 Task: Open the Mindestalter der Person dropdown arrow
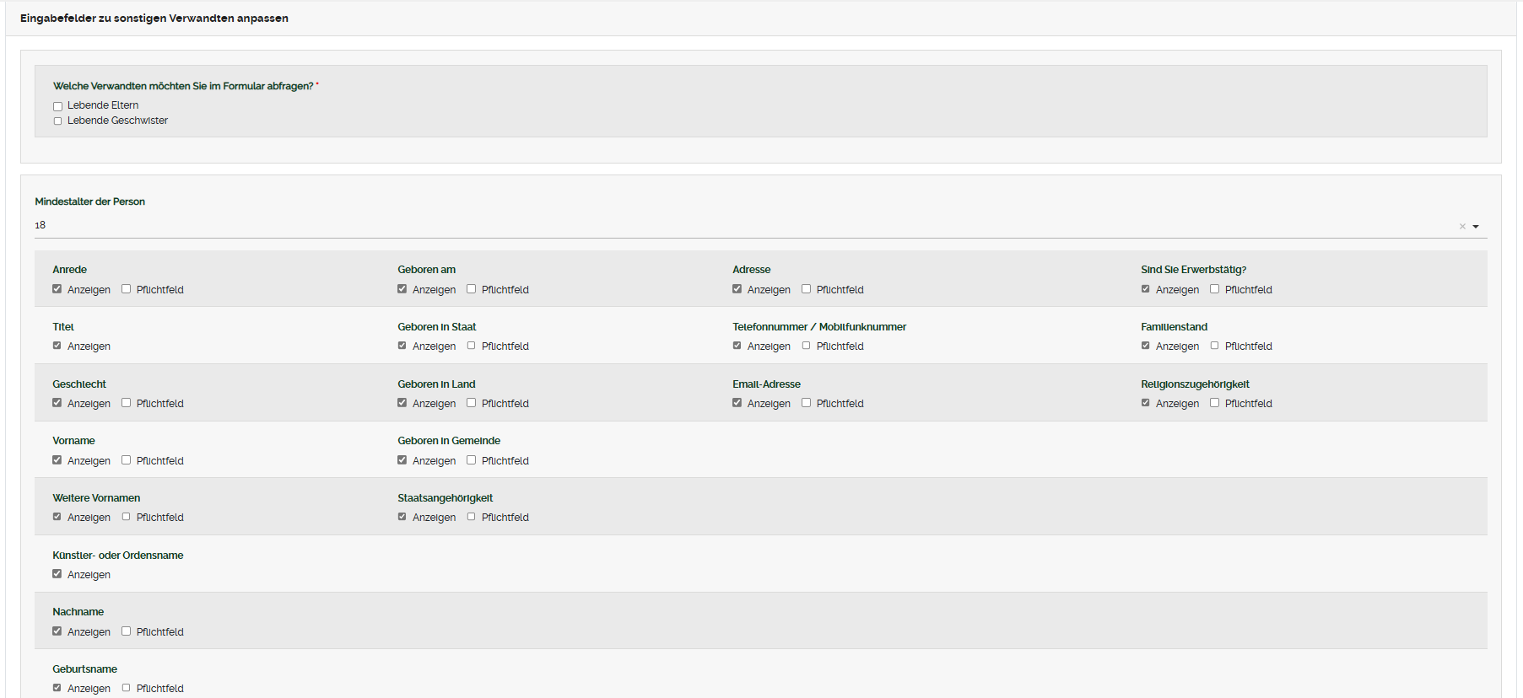click(1476, 226)
